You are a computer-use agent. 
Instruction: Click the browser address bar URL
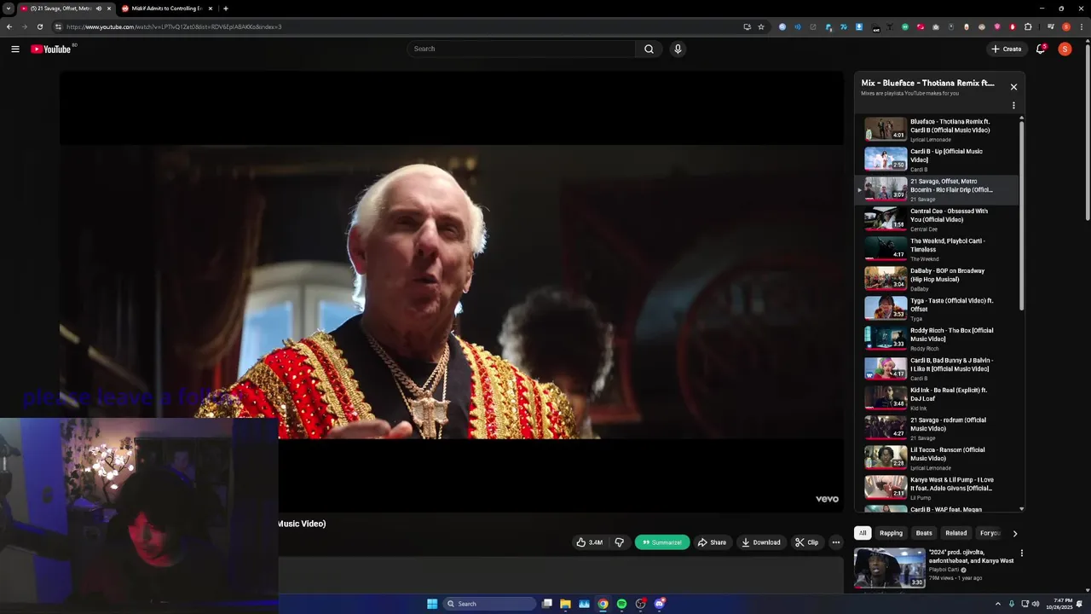174,26
